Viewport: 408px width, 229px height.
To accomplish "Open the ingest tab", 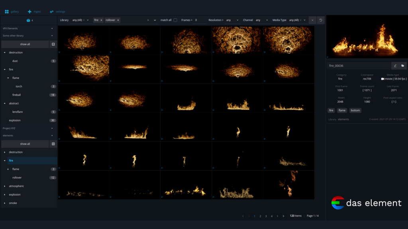I will pos(34,12).
